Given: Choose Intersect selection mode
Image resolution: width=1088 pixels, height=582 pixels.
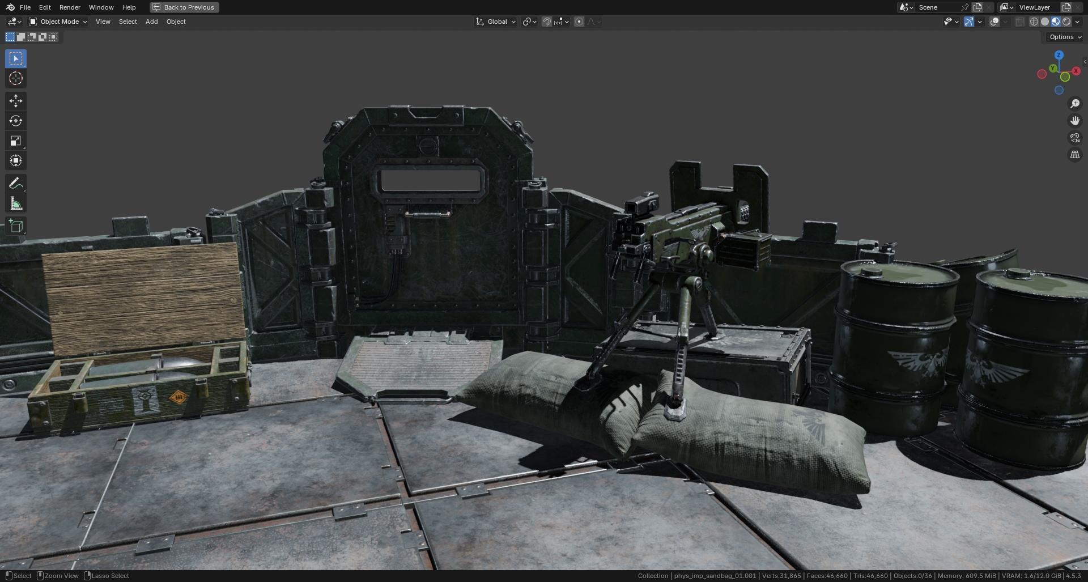Looking at the screenshot, I should tap(53, 37).
